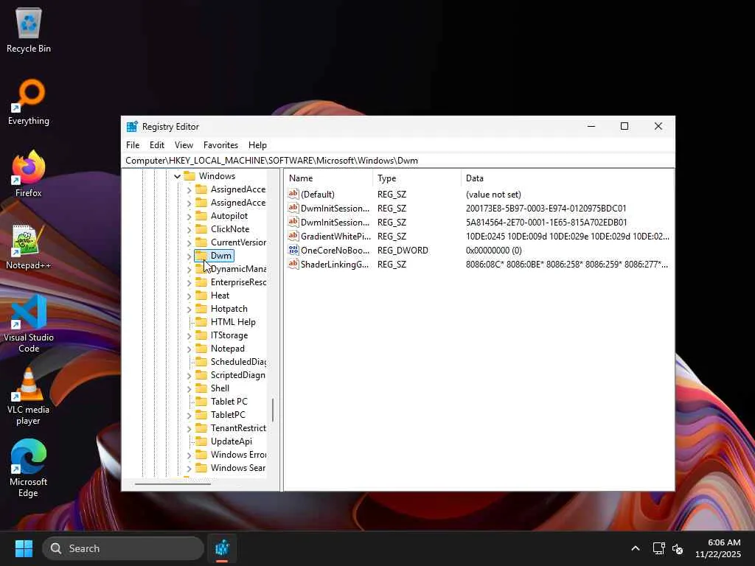755x566 pixels.
Task: Click the Dwm folder icon
Action: pyautogui.click(x=201, y=255)
